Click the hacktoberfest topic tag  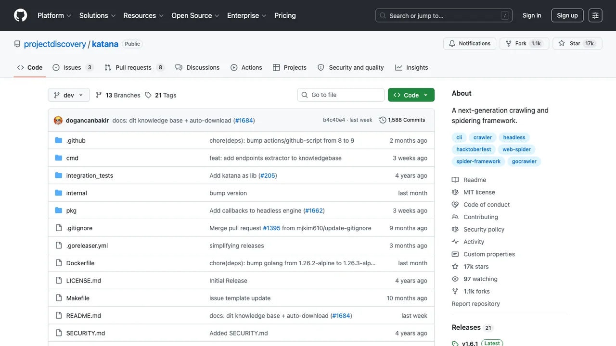pyautogui.click(x=474, y=149)
